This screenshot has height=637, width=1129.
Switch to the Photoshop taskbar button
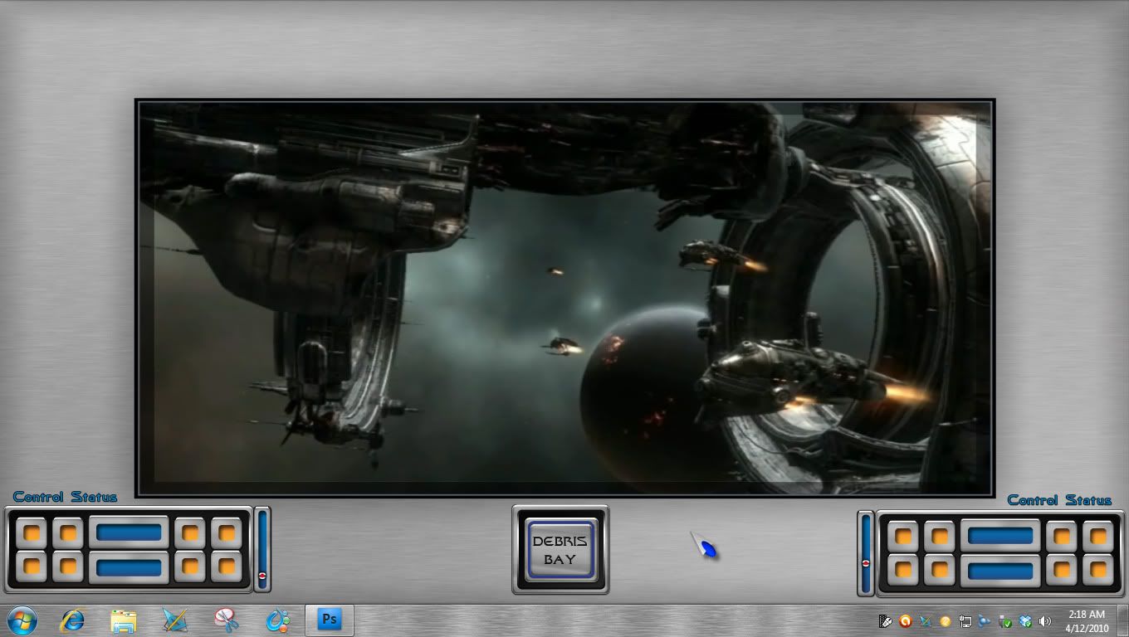click(x=330, y=620)
